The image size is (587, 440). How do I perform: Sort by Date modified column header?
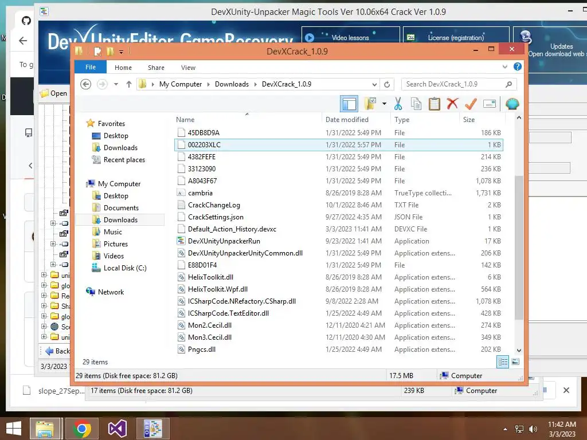355,119
